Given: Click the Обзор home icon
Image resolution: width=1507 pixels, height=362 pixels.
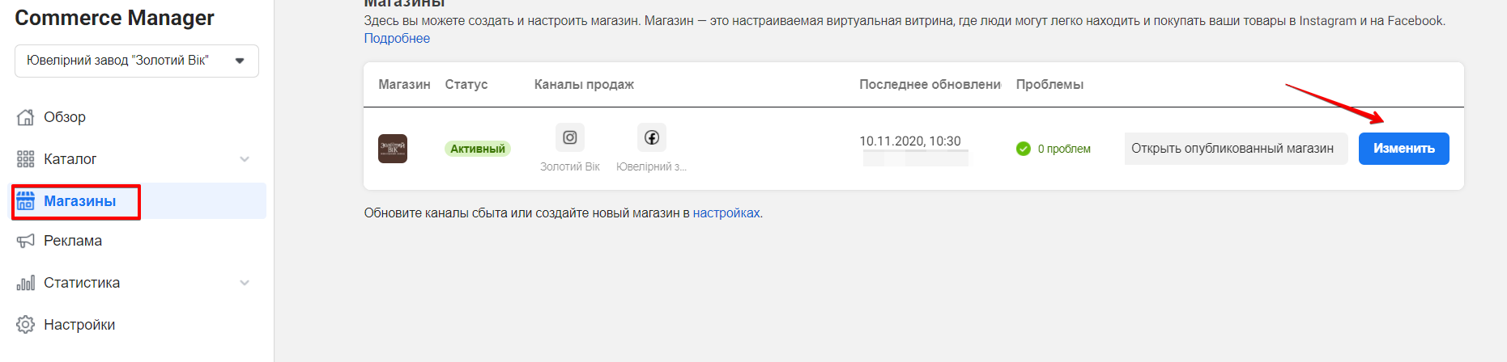Looking at the screenshot, I should coord(26,117).
